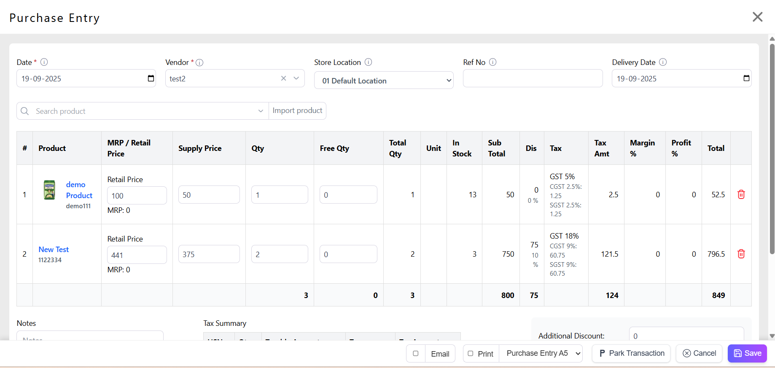The height and width of the screenshot is (368, 775).
Task: Open the Date calendar picker icon
Action: 151,78
